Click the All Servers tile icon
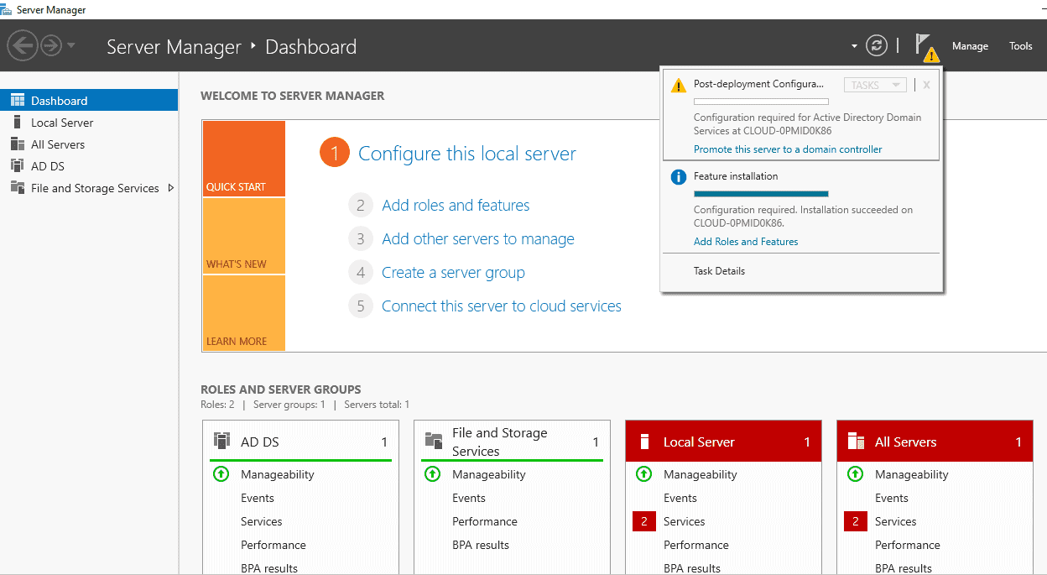 point(857,442)
